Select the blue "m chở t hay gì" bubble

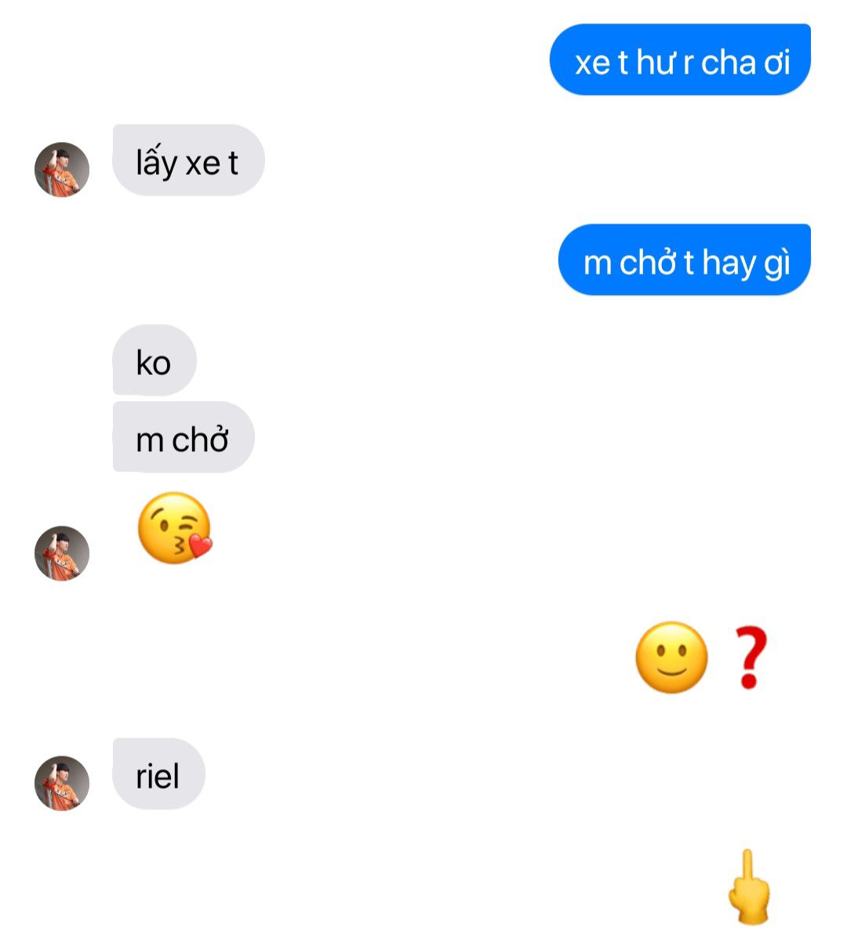(685, 260)
